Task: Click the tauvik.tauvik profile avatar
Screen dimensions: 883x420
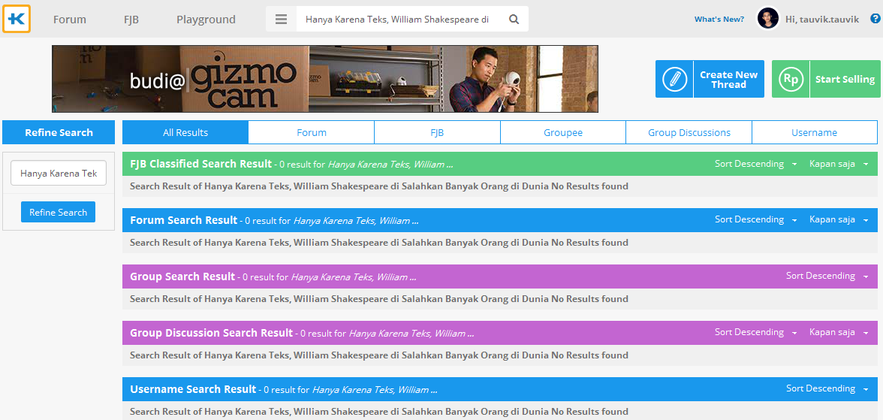Action: coord(767,19)
